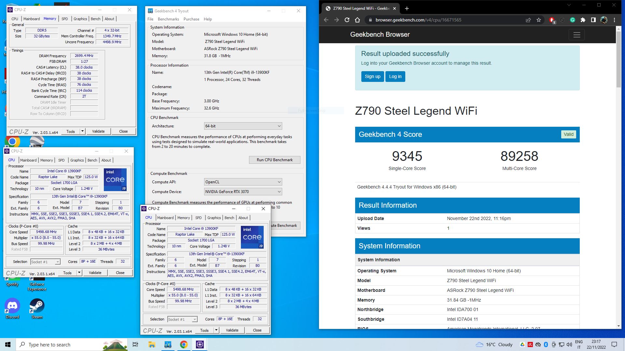This screenshot has height=351, width=625.
Task: Go back in Chrome browser
Action: [x=326, y=20]
